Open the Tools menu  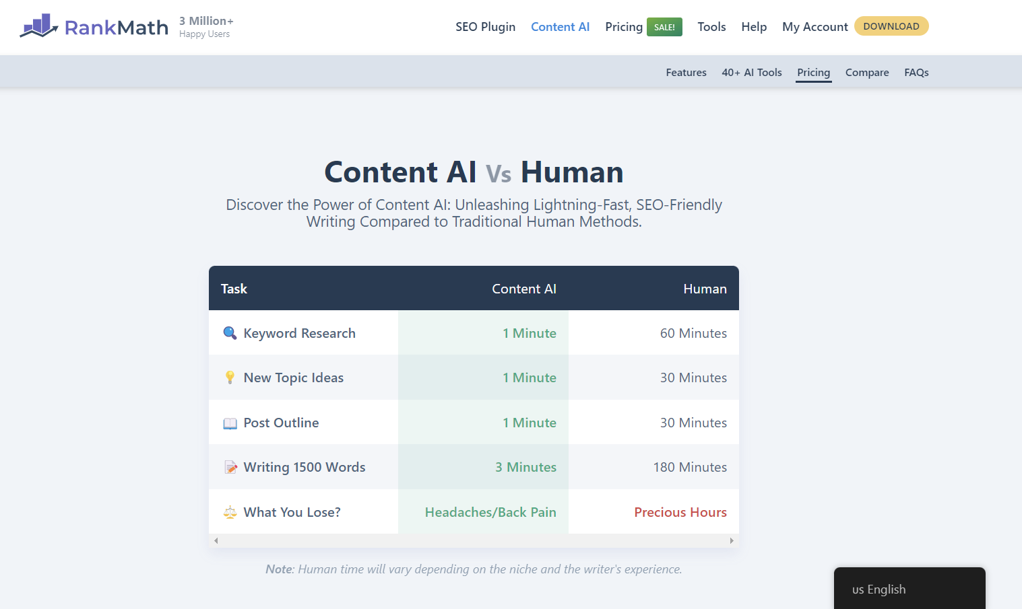click(x=711, y=27)
